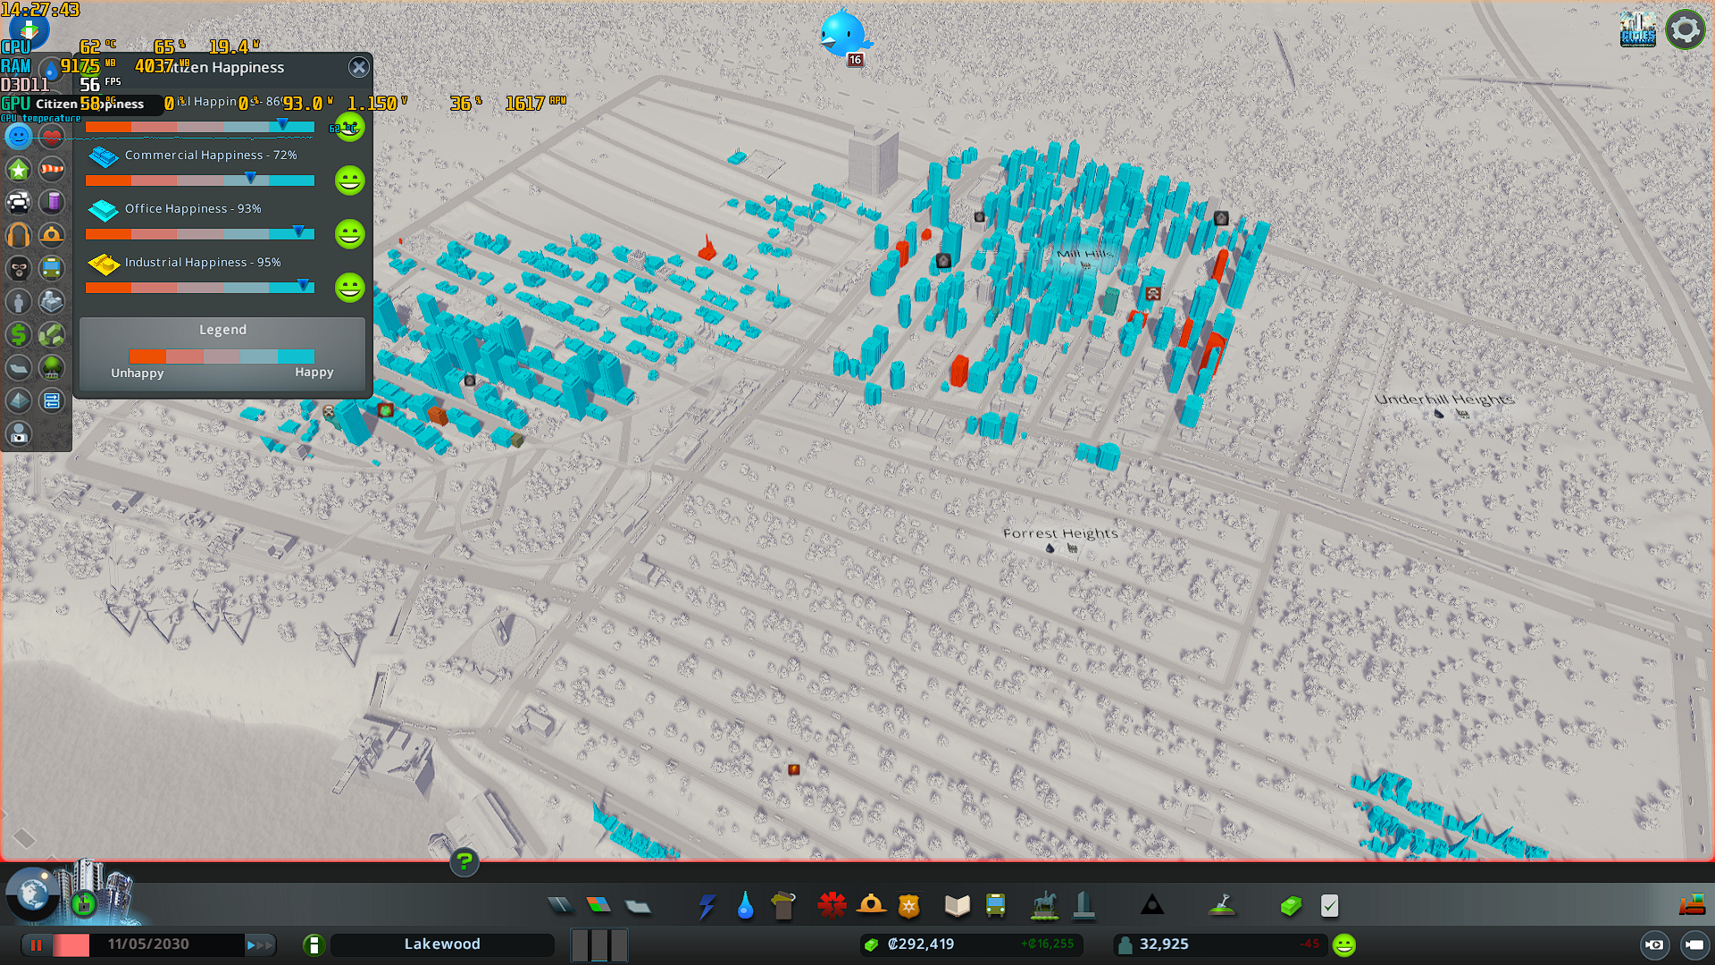Open the Economy panel

pos(1290,906)
